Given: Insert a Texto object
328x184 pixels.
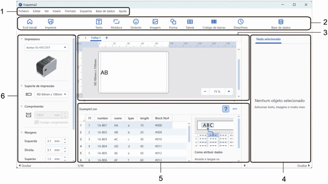Looking at the screenshot, I should [x=99, y=22].
